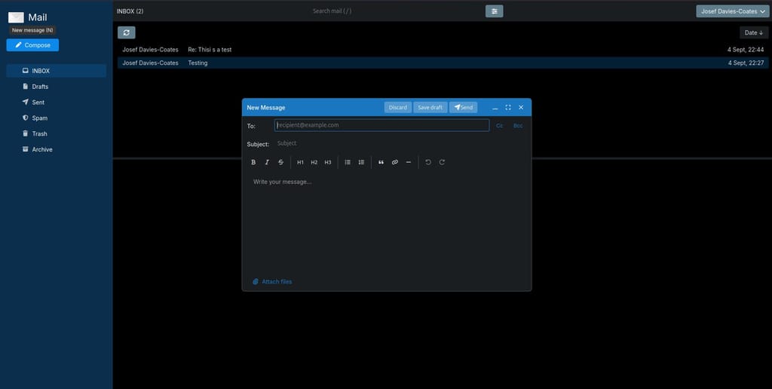Click the paperclip attach icon
This screenshot has height=389, width=772.
pos(256,282)
